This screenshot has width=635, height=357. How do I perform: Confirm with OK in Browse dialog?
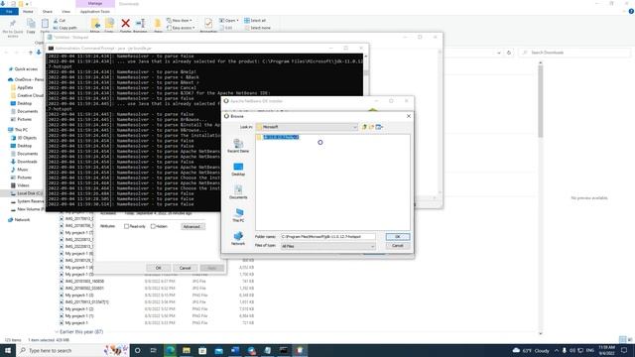pyautogui.click(x=397, y=237)
